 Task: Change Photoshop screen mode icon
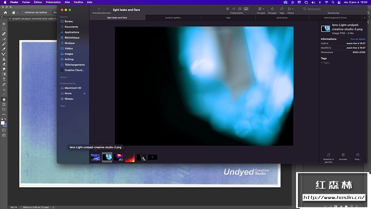point(4,135)
